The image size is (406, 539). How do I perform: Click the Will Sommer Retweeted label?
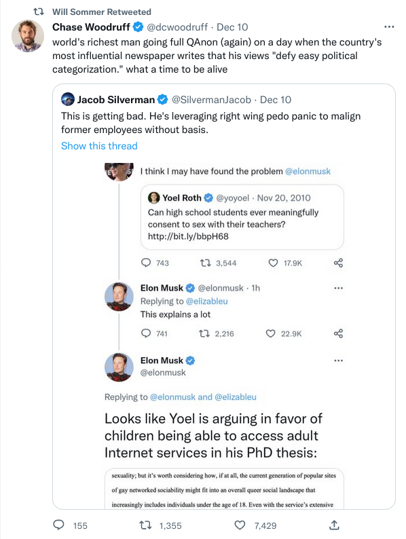click(x=102, y=12)
